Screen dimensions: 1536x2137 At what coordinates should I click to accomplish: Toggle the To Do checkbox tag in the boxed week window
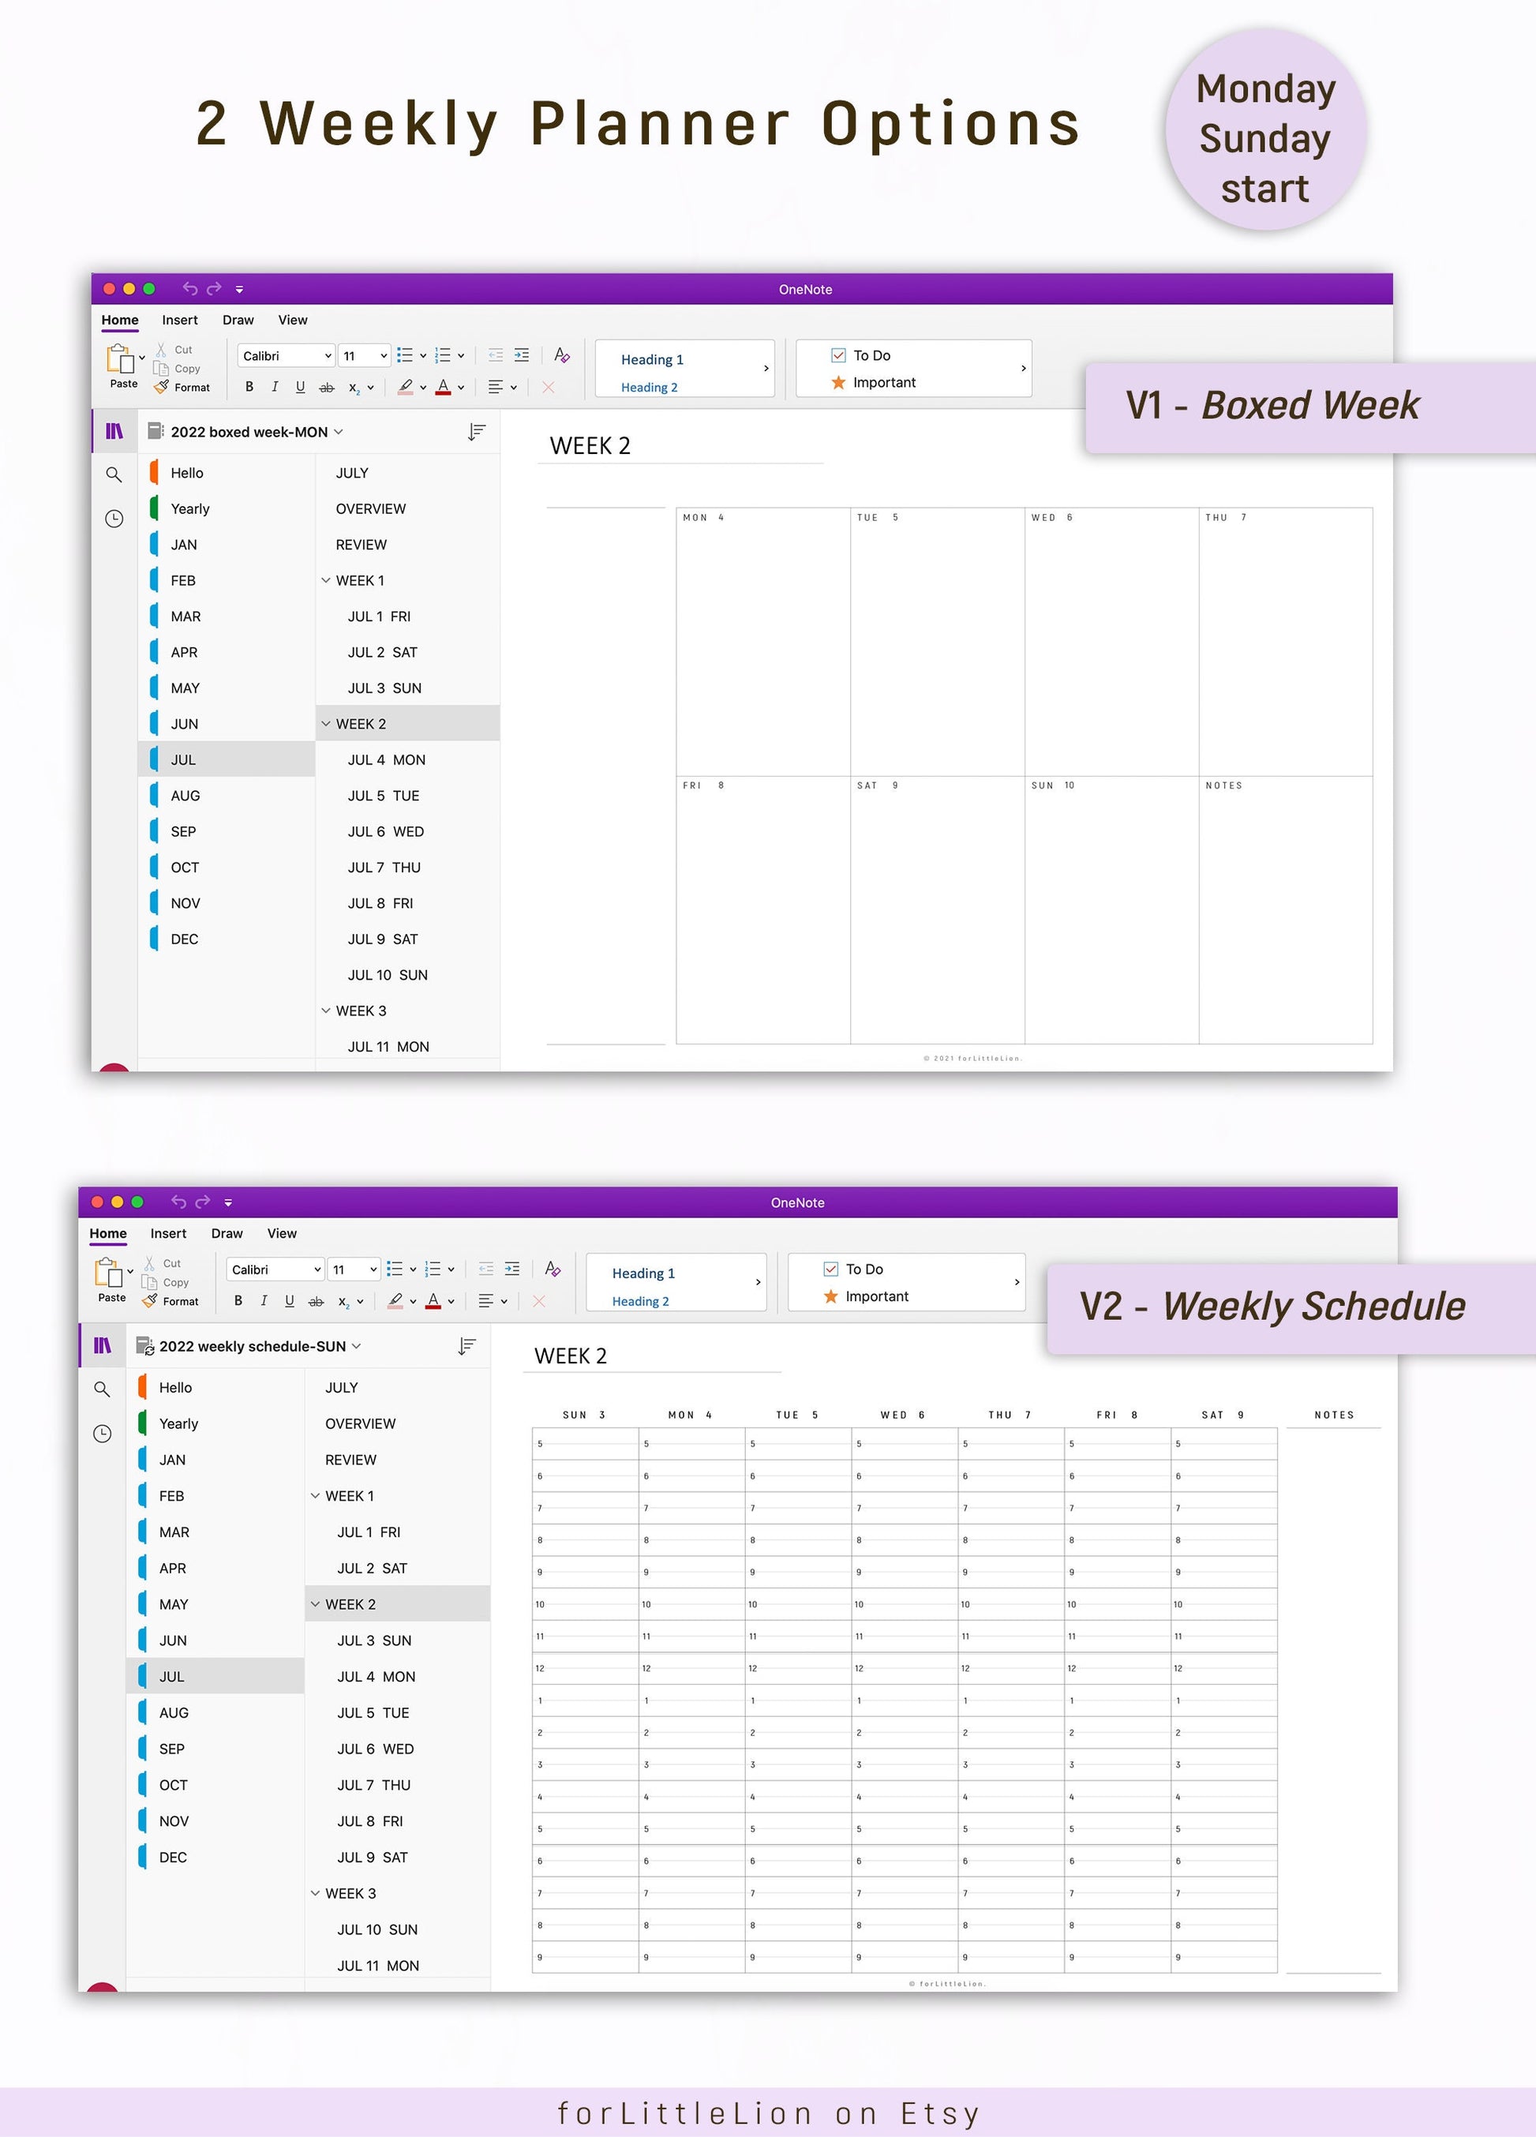coord(837,355)
